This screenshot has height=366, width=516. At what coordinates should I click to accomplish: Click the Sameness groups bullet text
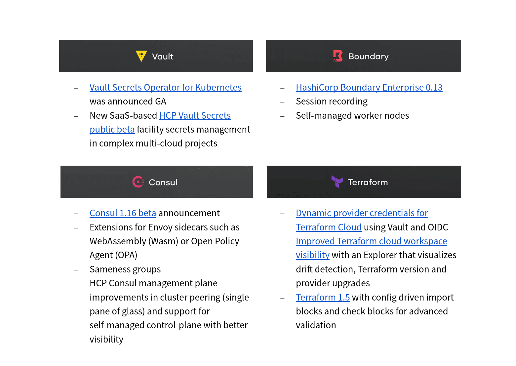point(125,269)
